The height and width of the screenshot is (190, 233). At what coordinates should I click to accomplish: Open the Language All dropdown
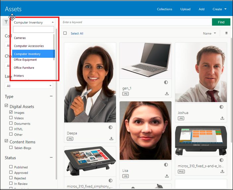[x=29, y=86]
